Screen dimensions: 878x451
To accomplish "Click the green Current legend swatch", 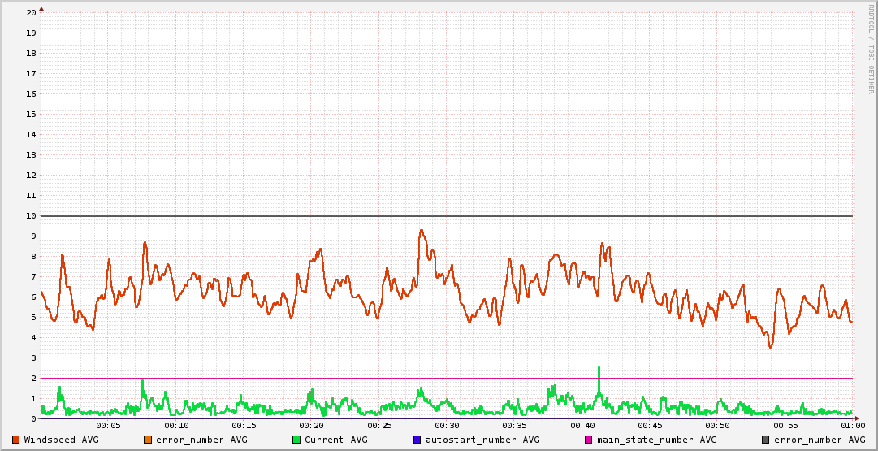I will click(296, 440).
